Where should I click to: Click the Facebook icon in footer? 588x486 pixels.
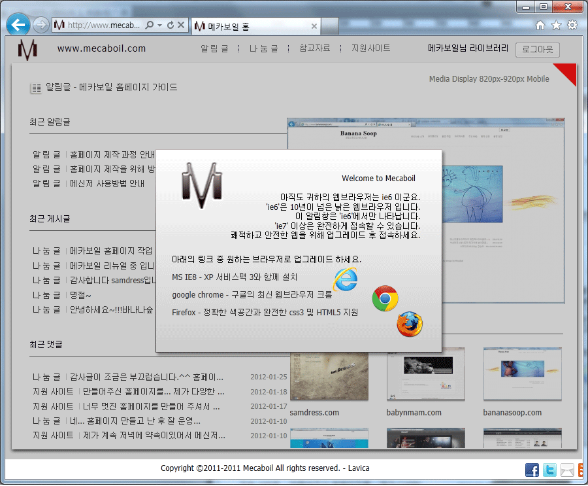[x=532, y=470]
